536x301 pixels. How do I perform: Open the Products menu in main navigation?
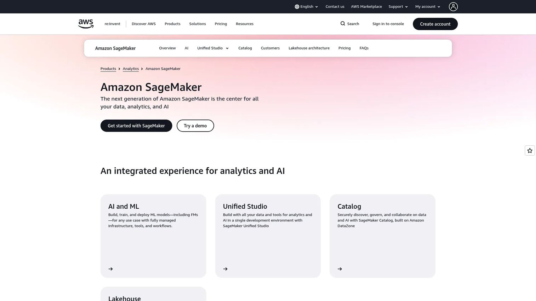[172, 24]
